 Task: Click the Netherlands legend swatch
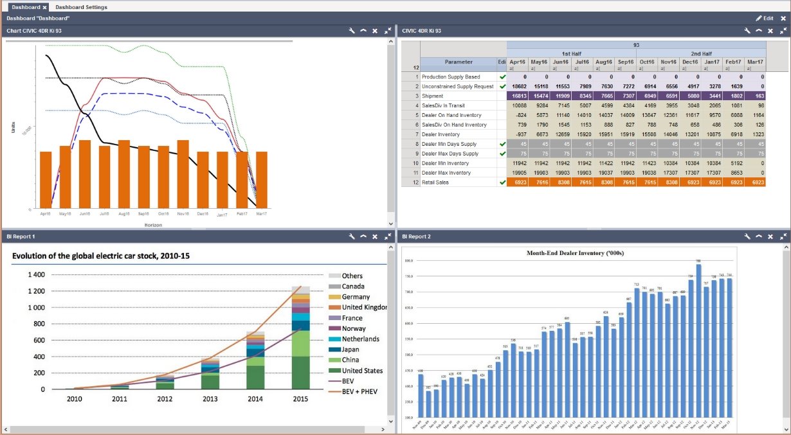334,339
